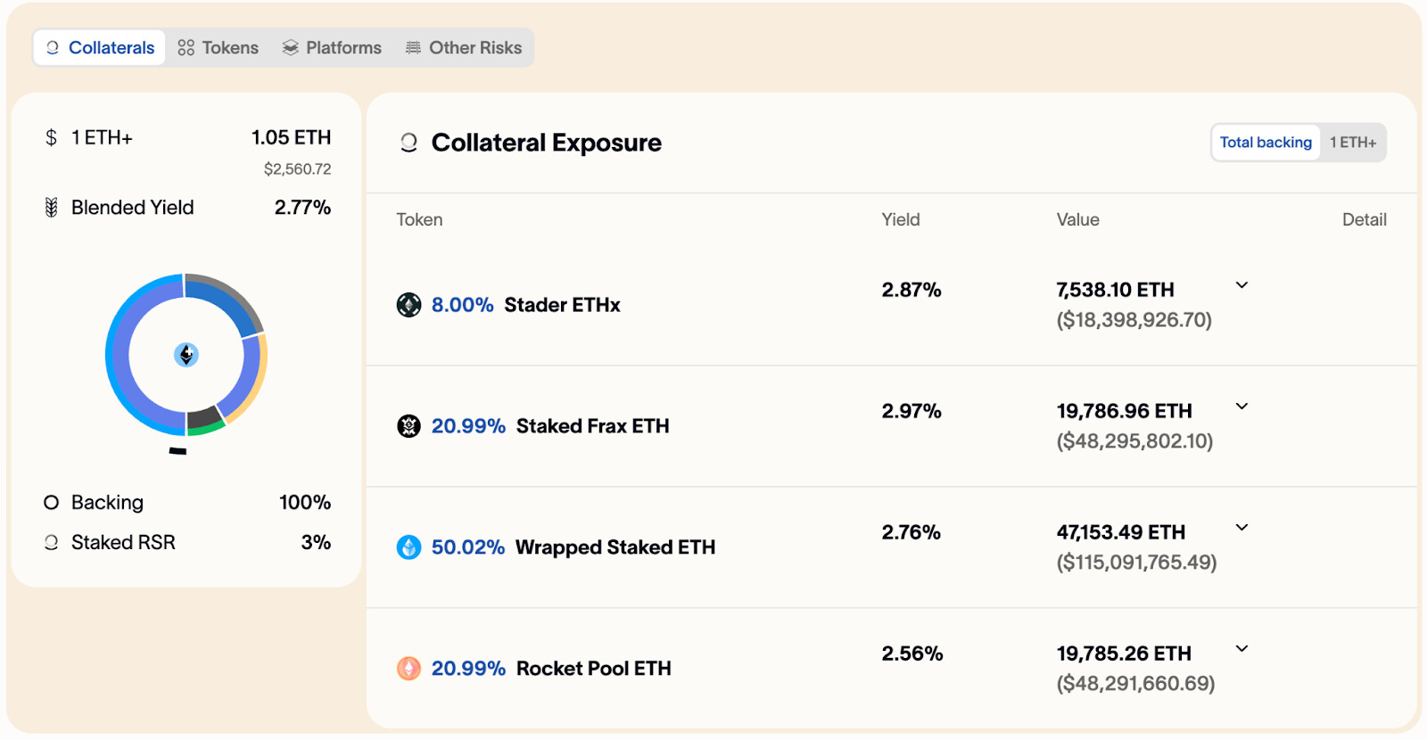Click the Tokens tab grid icon
The image size is (1427, 740).
coord(186,48)
